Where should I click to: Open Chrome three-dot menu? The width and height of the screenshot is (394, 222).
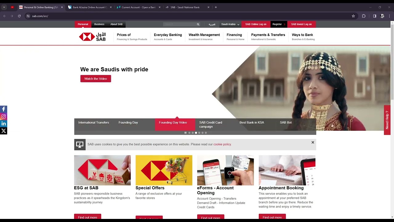tap(389, 16)
